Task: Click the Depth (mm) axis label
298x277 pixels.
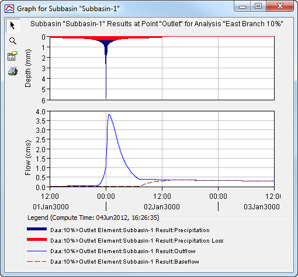Action: pyautogui.click(x=28, y=68)
